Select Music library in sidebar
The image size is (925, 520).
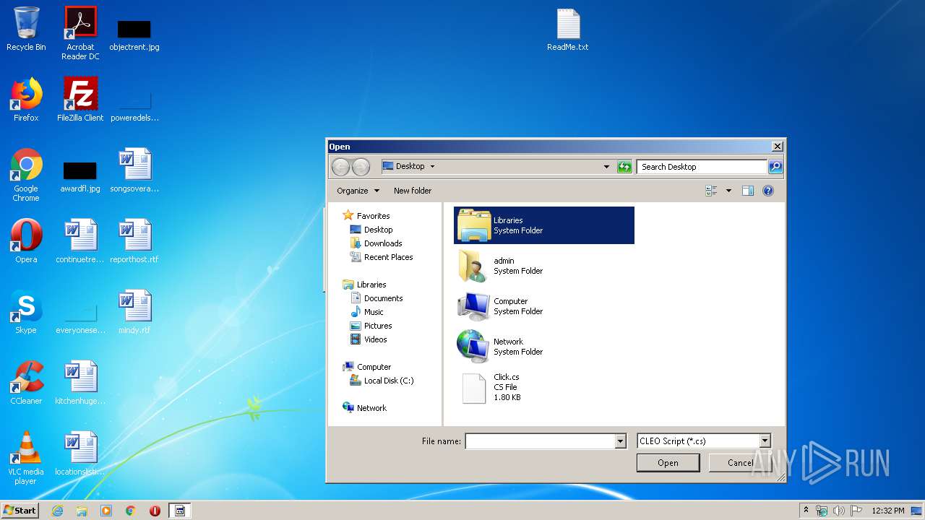[367, 312]
